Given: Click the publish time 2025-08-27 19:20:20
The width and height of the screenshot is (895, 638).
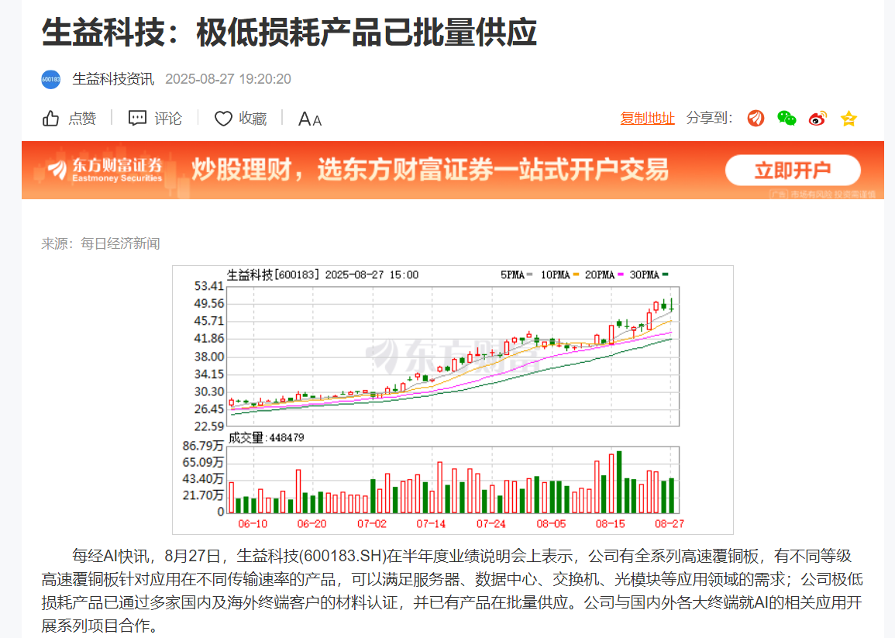Looking at the screenshot, I should (x=228, y=79).
